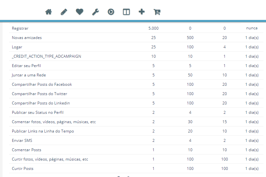Open the columns layout icon
Image resolution: width=266 pixels, height=177 pixels.
(126, 12)
